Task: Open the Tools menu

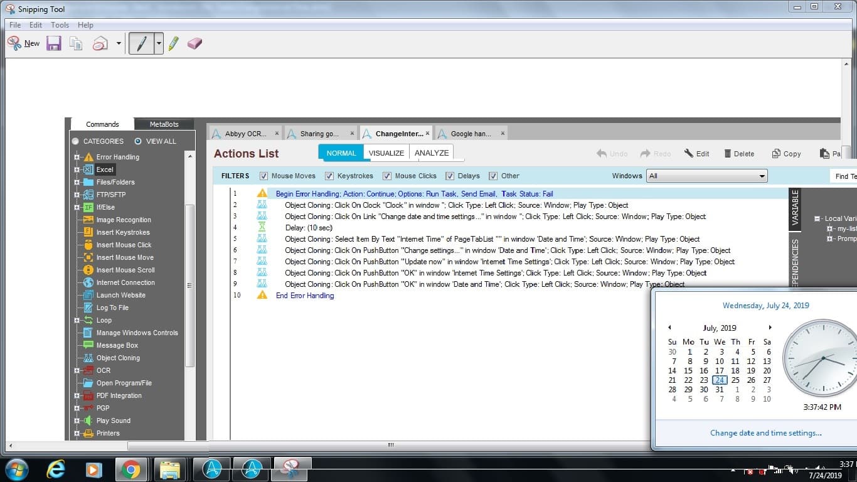Action: point(60,25)
